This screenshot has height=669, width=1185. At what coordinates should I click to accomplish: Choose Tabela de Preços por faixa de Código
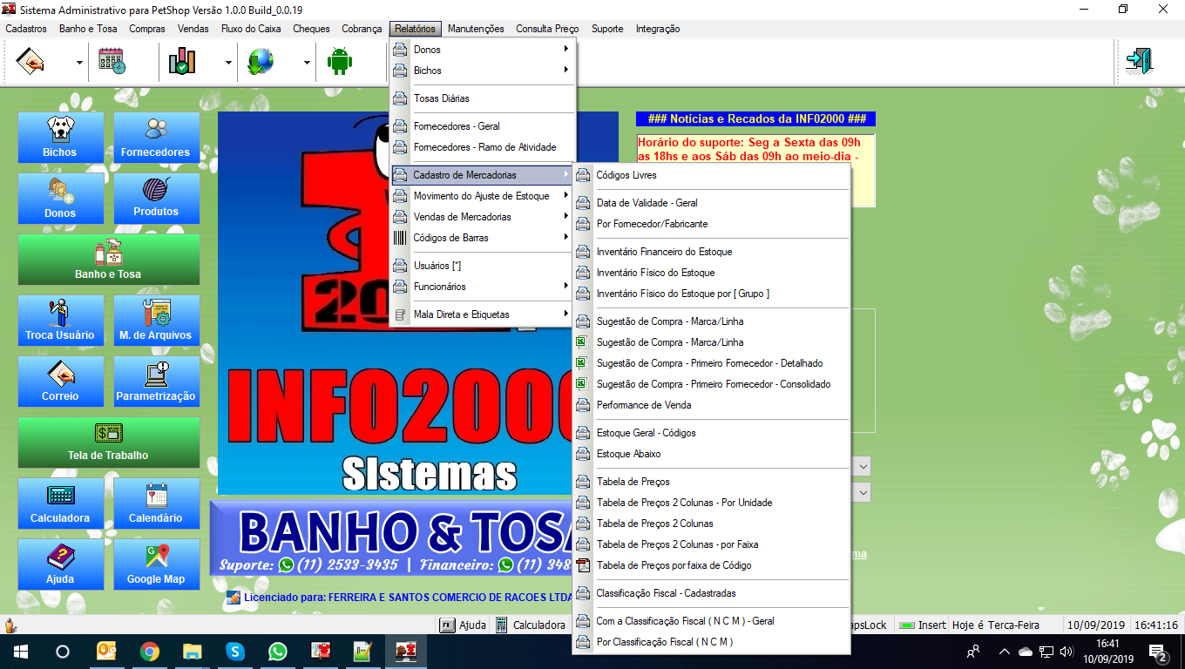coord(710,565)
